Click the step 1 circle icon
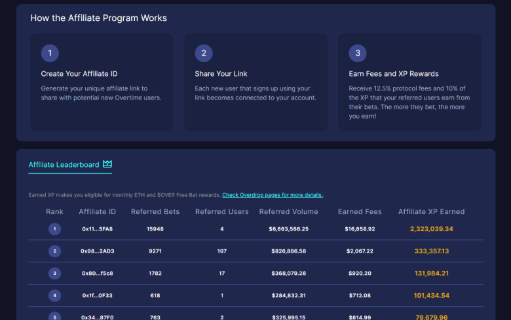This screenshot has width=511, height=320. pyautogui.click(x=50, y=53)
